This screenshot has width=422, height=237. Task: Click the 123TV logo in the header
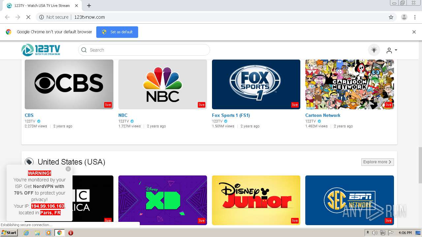click(41, 50)
